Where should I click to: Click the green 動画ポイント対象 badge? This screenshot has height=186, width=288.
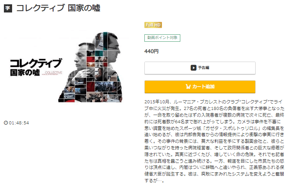pyautogui.click(x=162, y=38)
